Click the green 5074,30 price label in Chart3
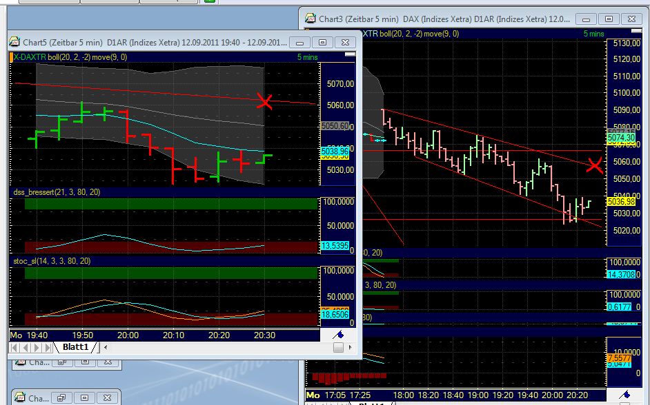The image size is (650, 405). click(621, 137)
